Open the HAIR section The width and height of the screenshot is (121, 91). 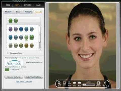(38, 5)
